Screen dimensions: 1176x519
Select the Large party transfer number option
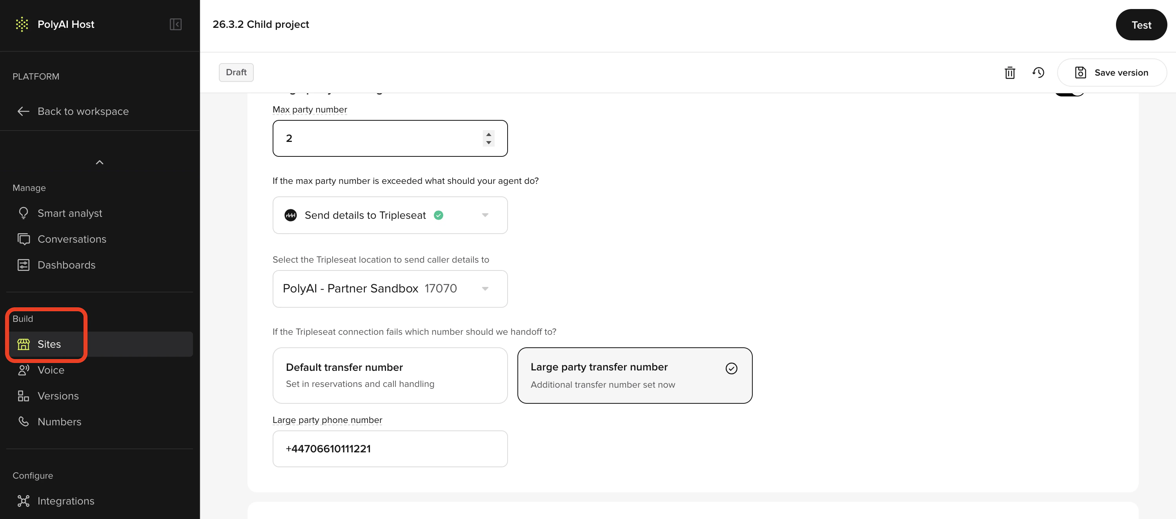635,376
